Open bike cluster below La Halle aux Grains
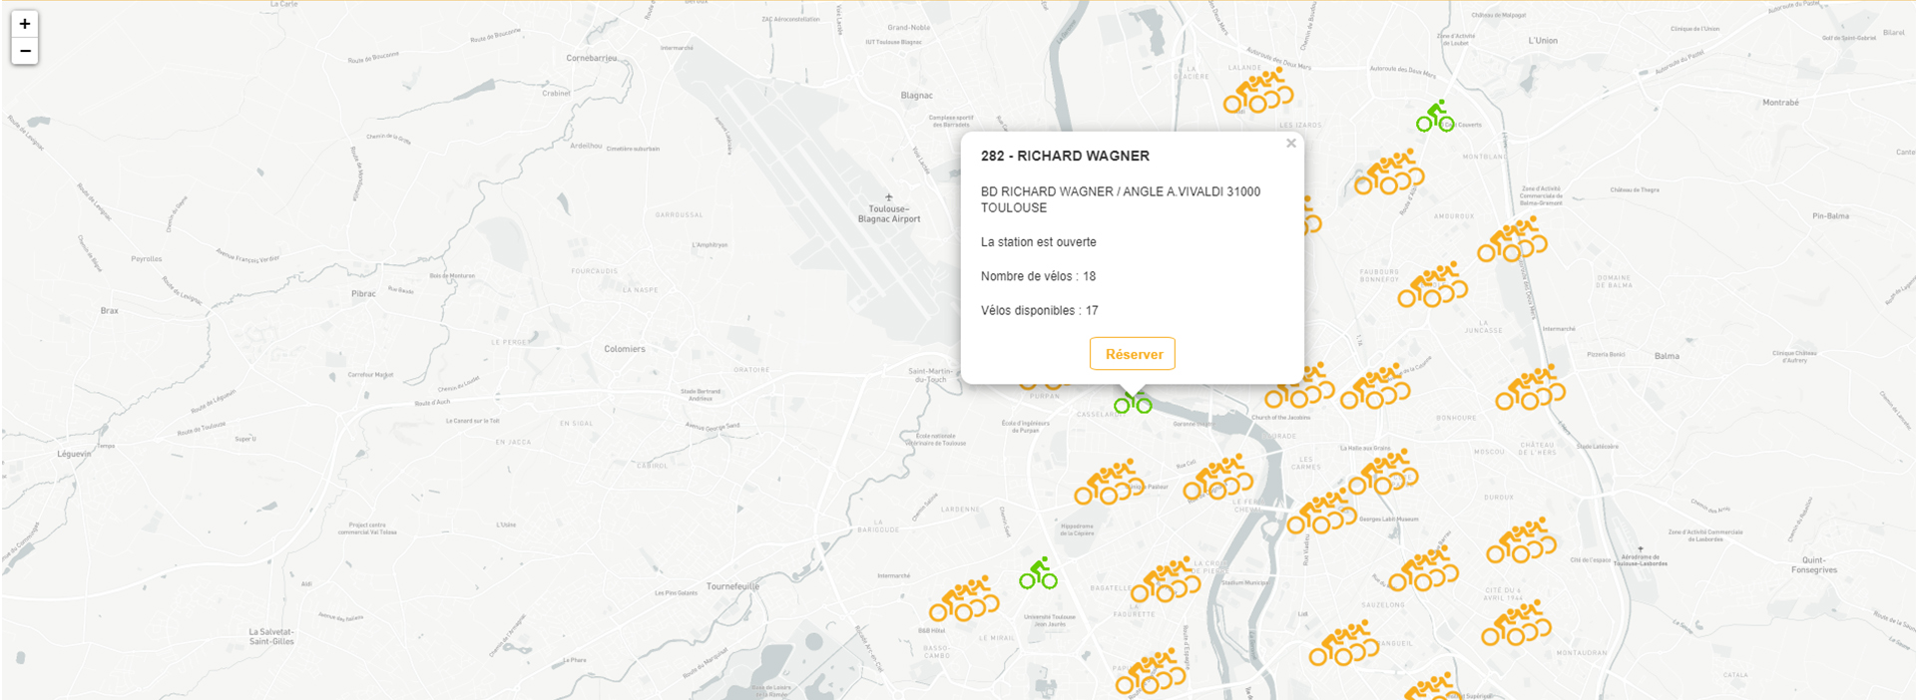1916x700 pixels. (x=1383, y=472)
